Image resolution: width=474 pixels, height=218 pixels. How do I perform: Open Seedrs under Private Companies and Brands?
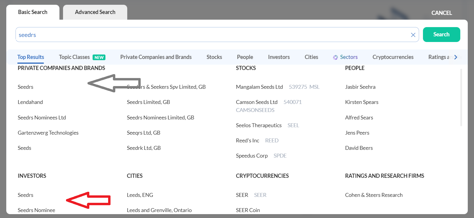pyautogui.click(x=25, y=87)
